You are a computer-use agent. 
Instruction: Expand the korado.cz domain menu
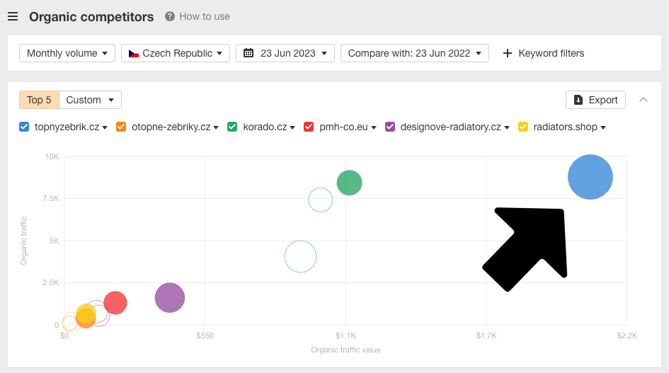[x=292, y=127]
